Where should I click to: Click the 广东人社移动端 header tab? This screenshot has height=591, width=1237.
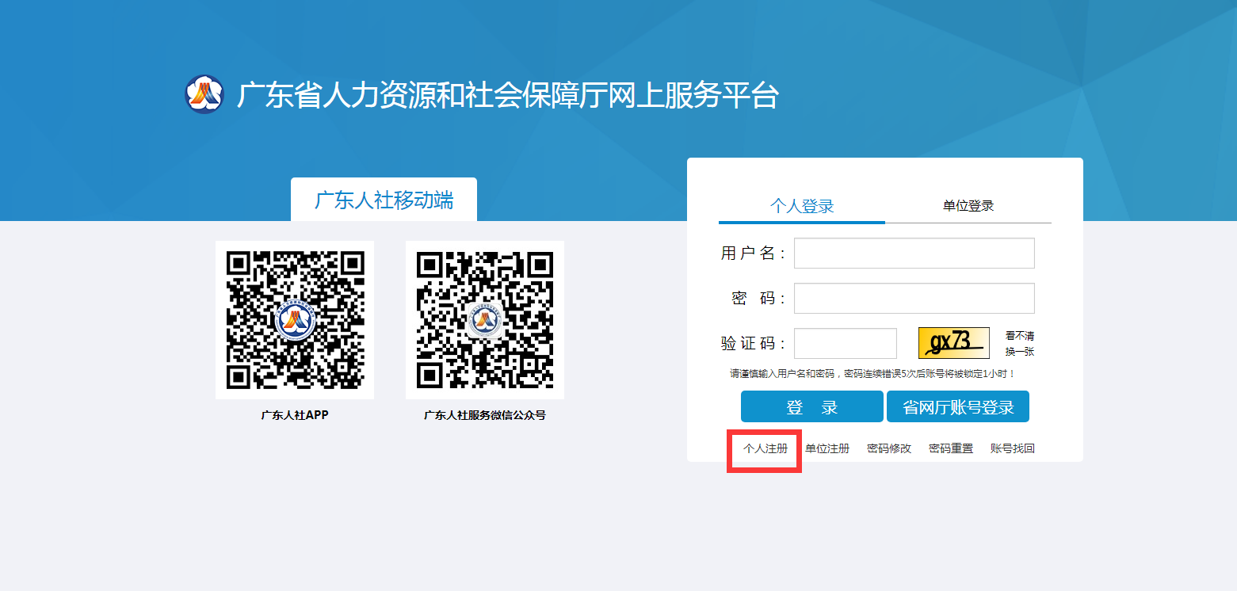[384, 200]
